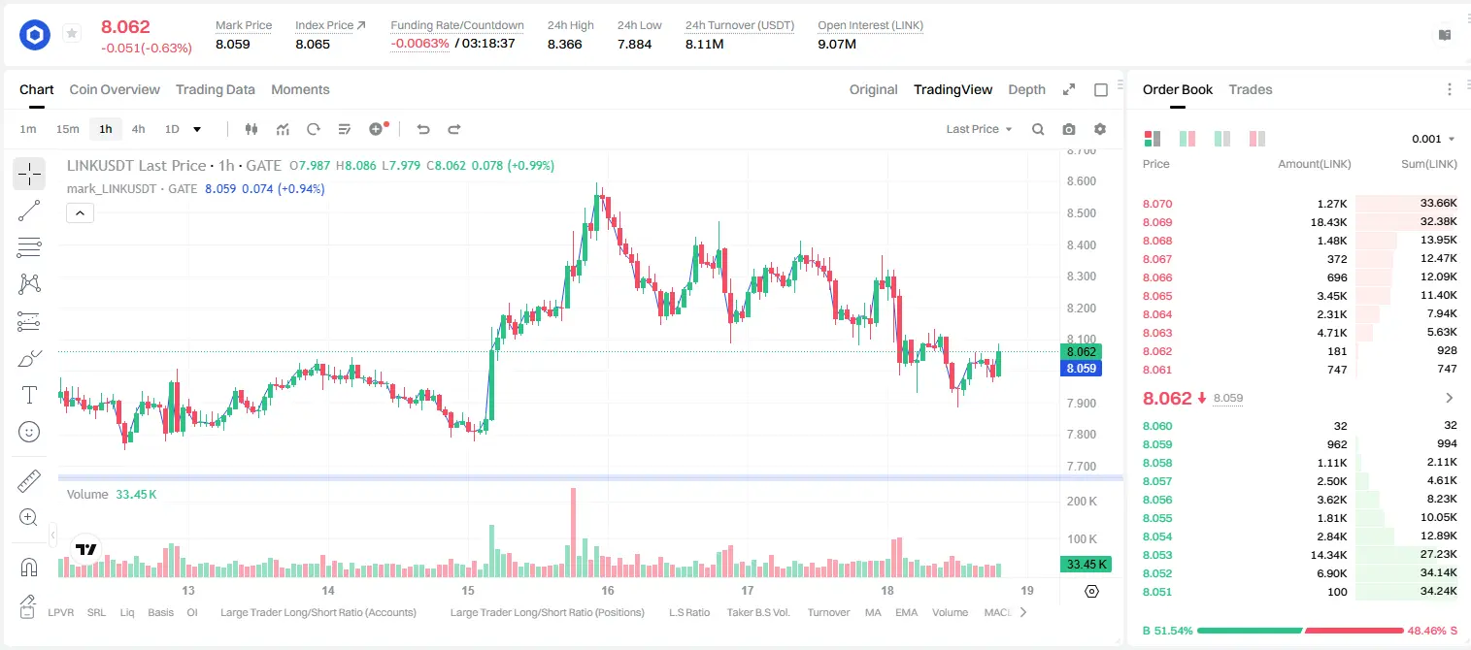
Task: Take a chart snapshot with camera icon
Action: (1069, 129)
